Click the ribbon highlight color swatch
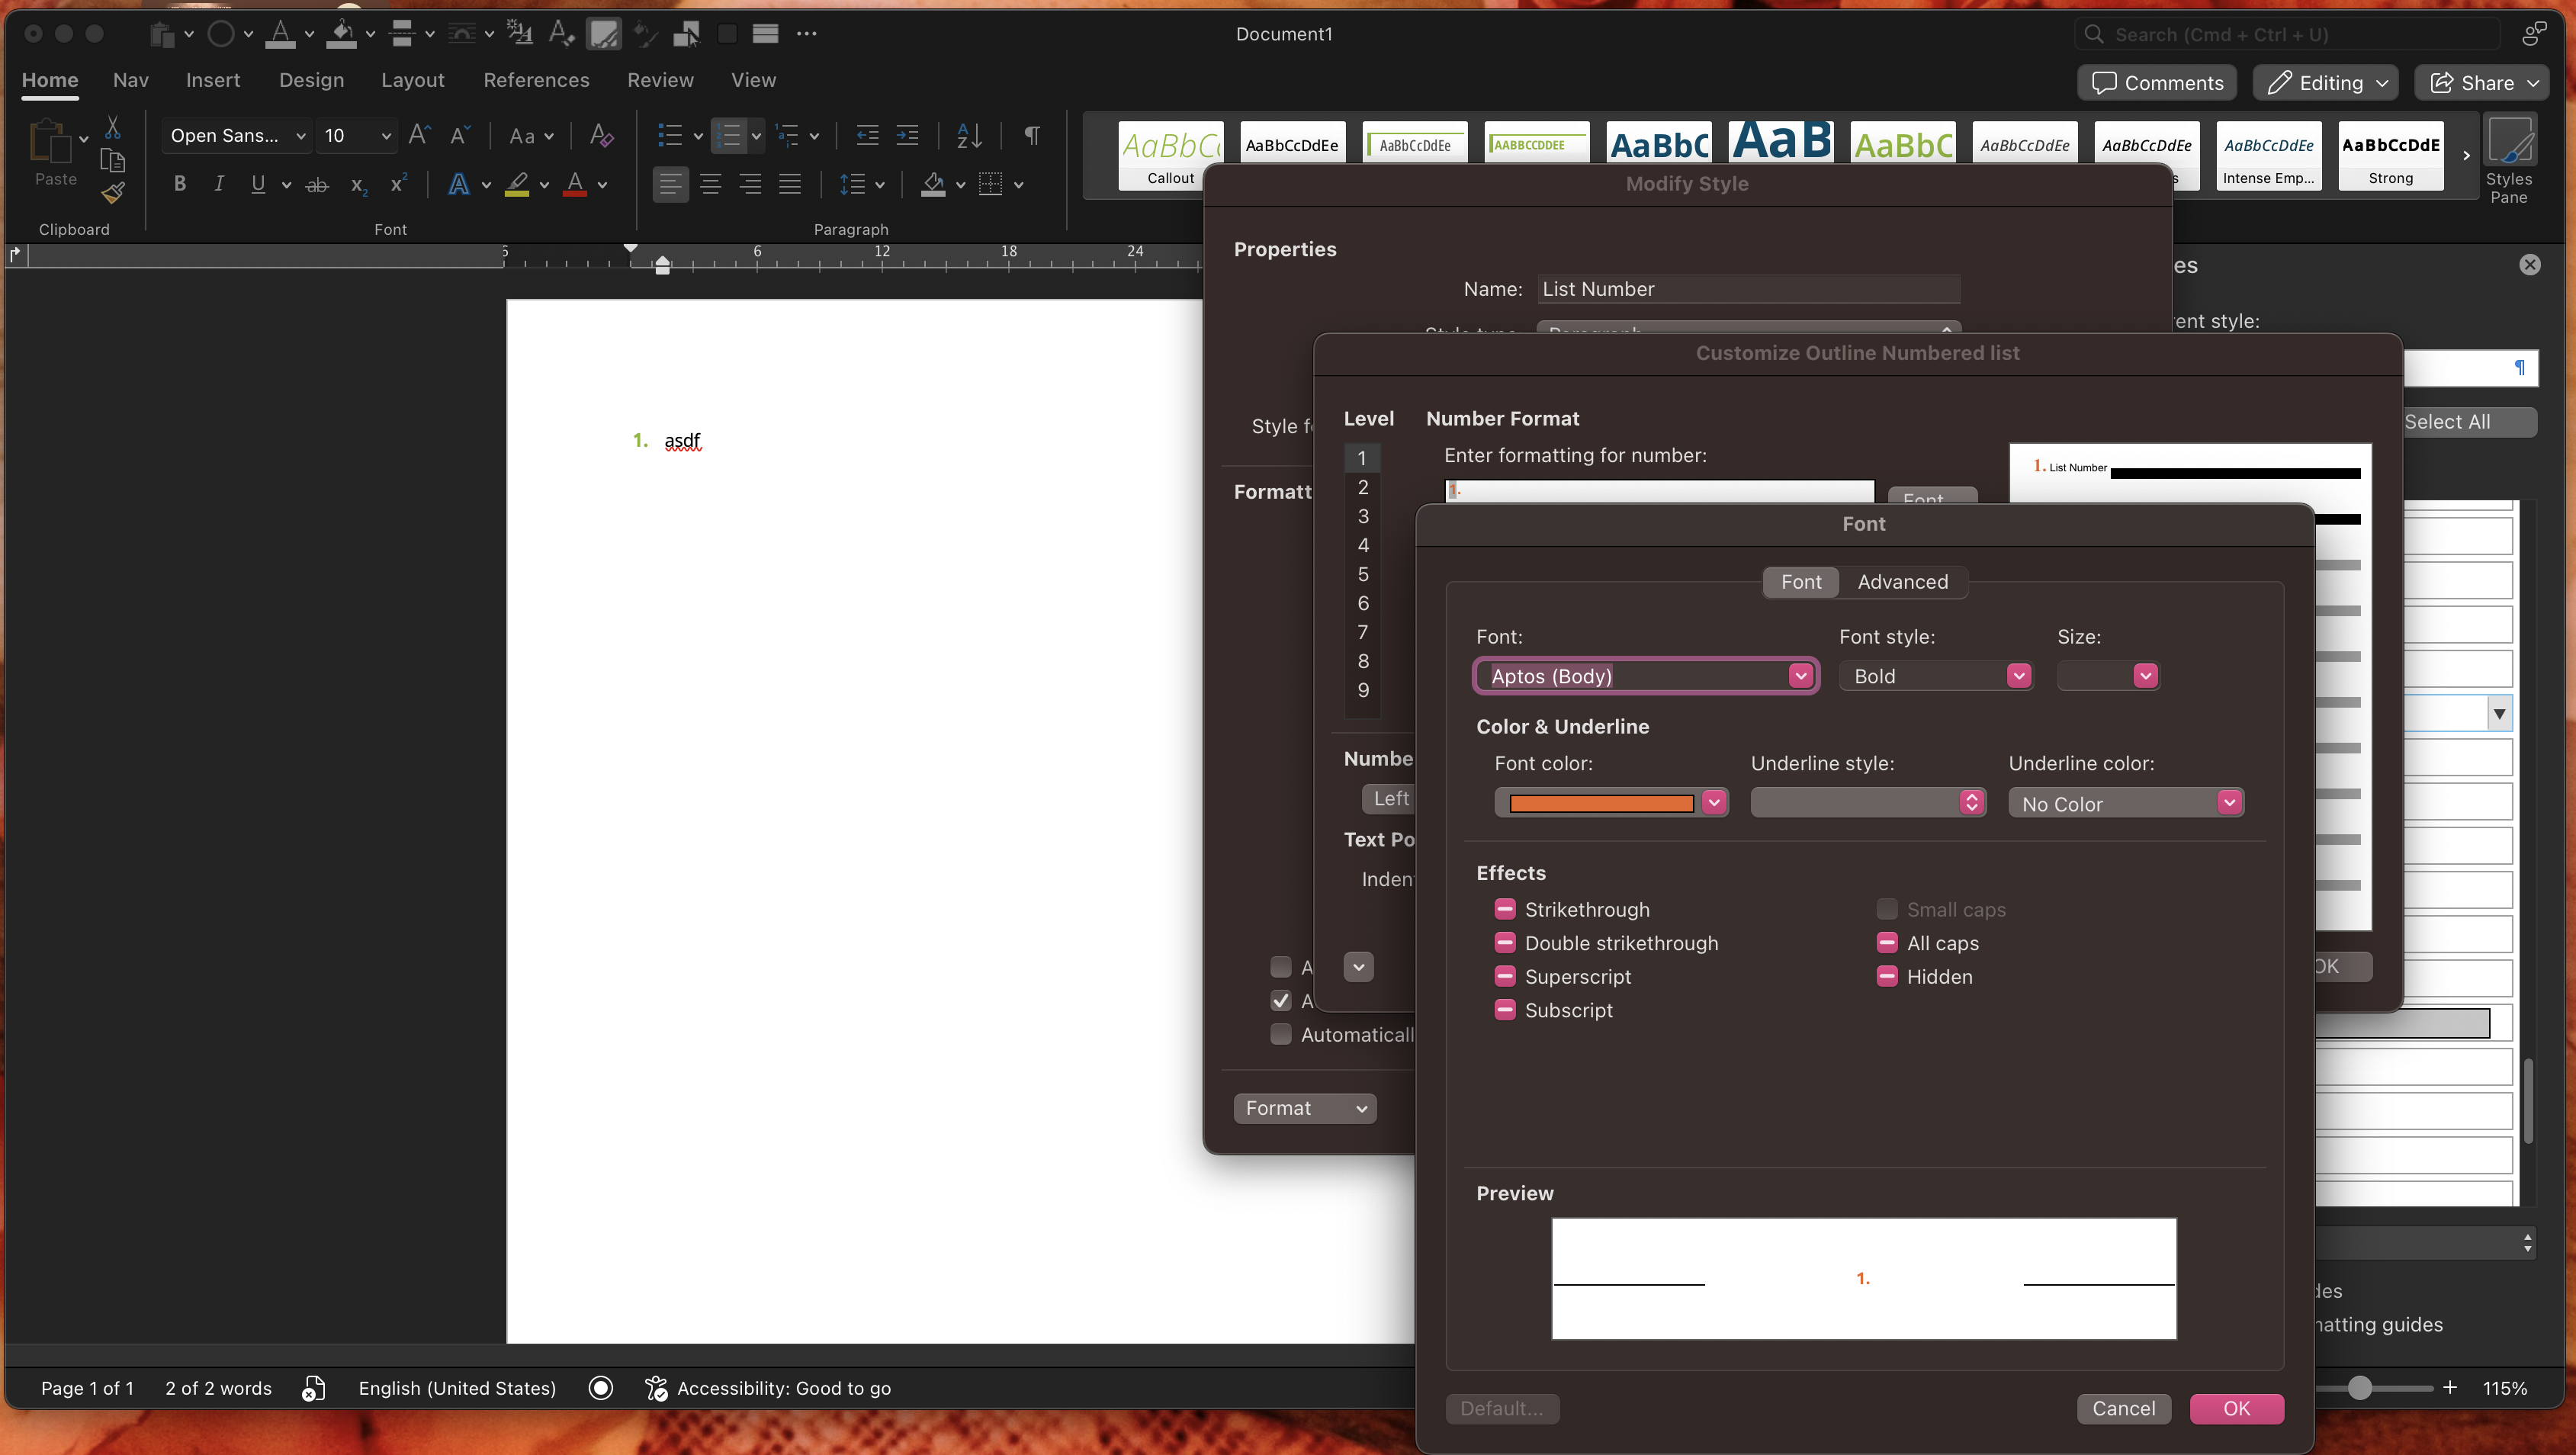This screenshot has width=2576, height=1455. click(x=517, y=184)
